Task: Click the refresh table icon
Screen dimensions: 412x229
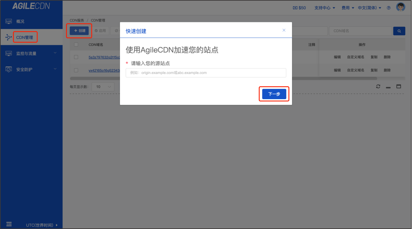Action: (378, 87)
